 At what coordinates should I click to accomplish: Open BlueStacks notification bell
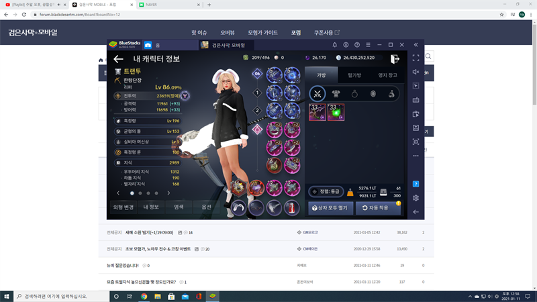335,45
